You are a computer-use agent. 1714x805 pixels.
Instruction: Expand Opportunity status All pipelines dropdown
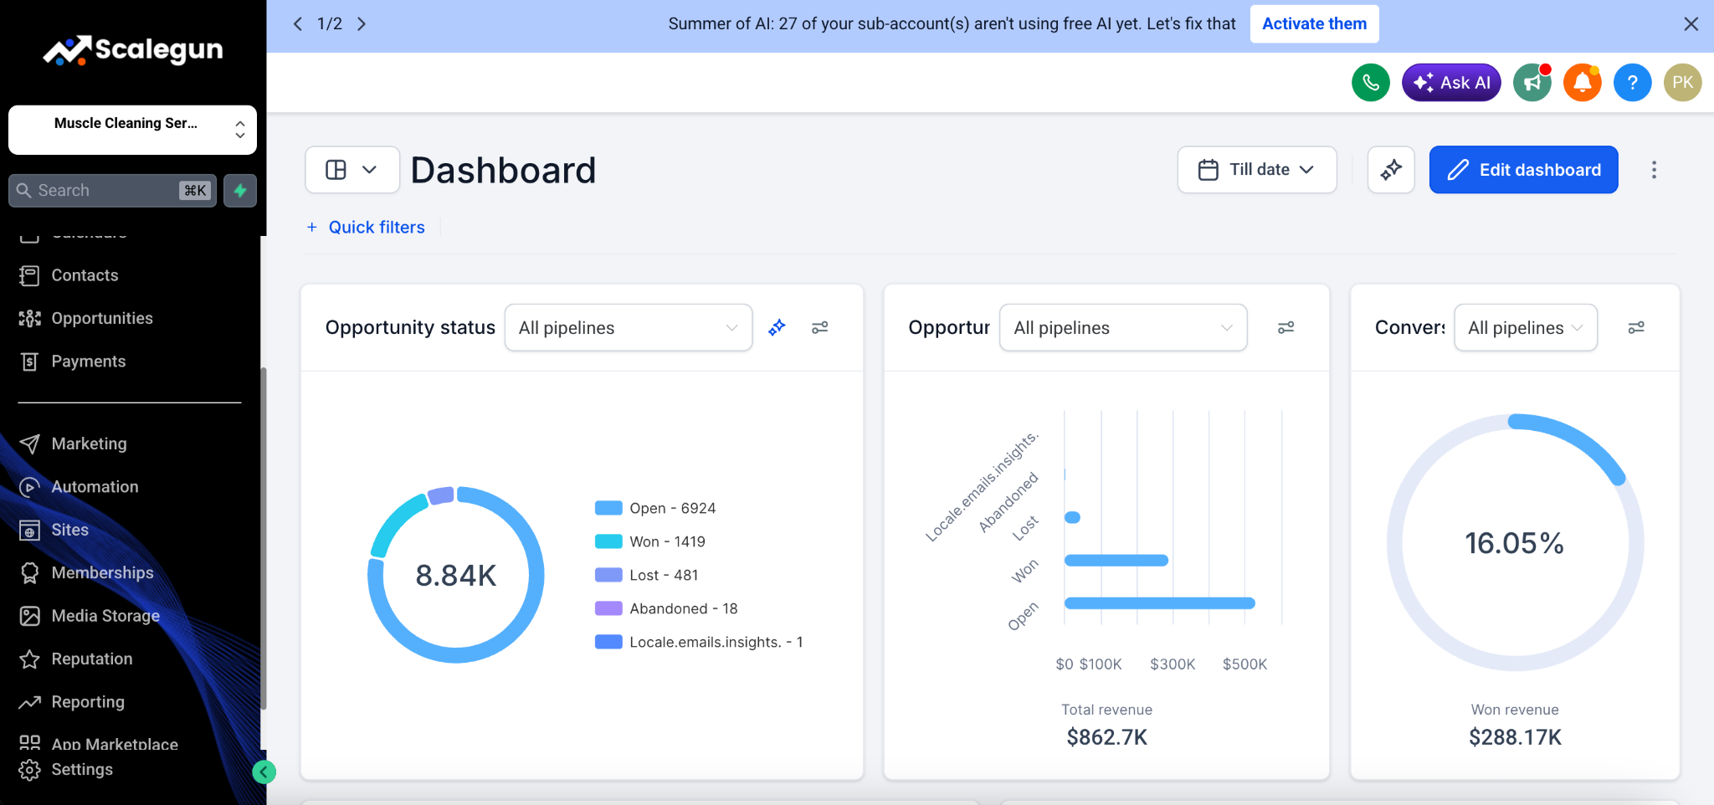tap(629, 327)
